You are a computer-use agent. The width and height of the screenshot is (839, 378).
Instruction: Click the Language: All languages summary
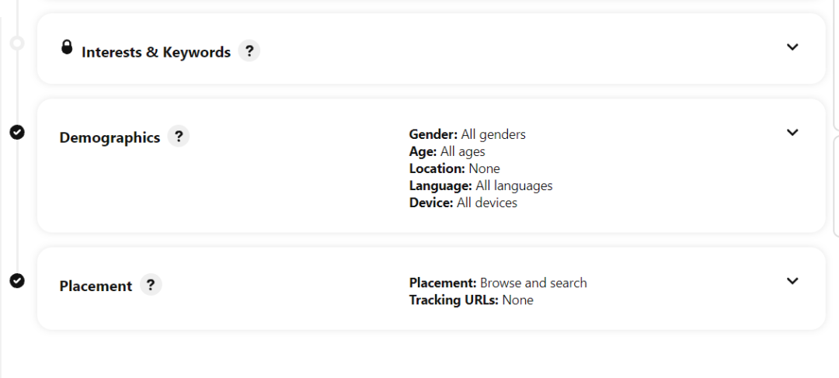coord(481,186)
